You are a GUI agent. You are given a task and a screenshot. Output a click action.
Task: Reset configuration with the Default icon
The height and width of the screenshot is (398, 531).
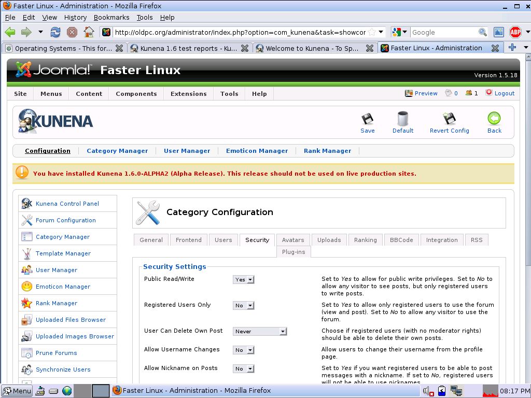[x=402, y=123]
